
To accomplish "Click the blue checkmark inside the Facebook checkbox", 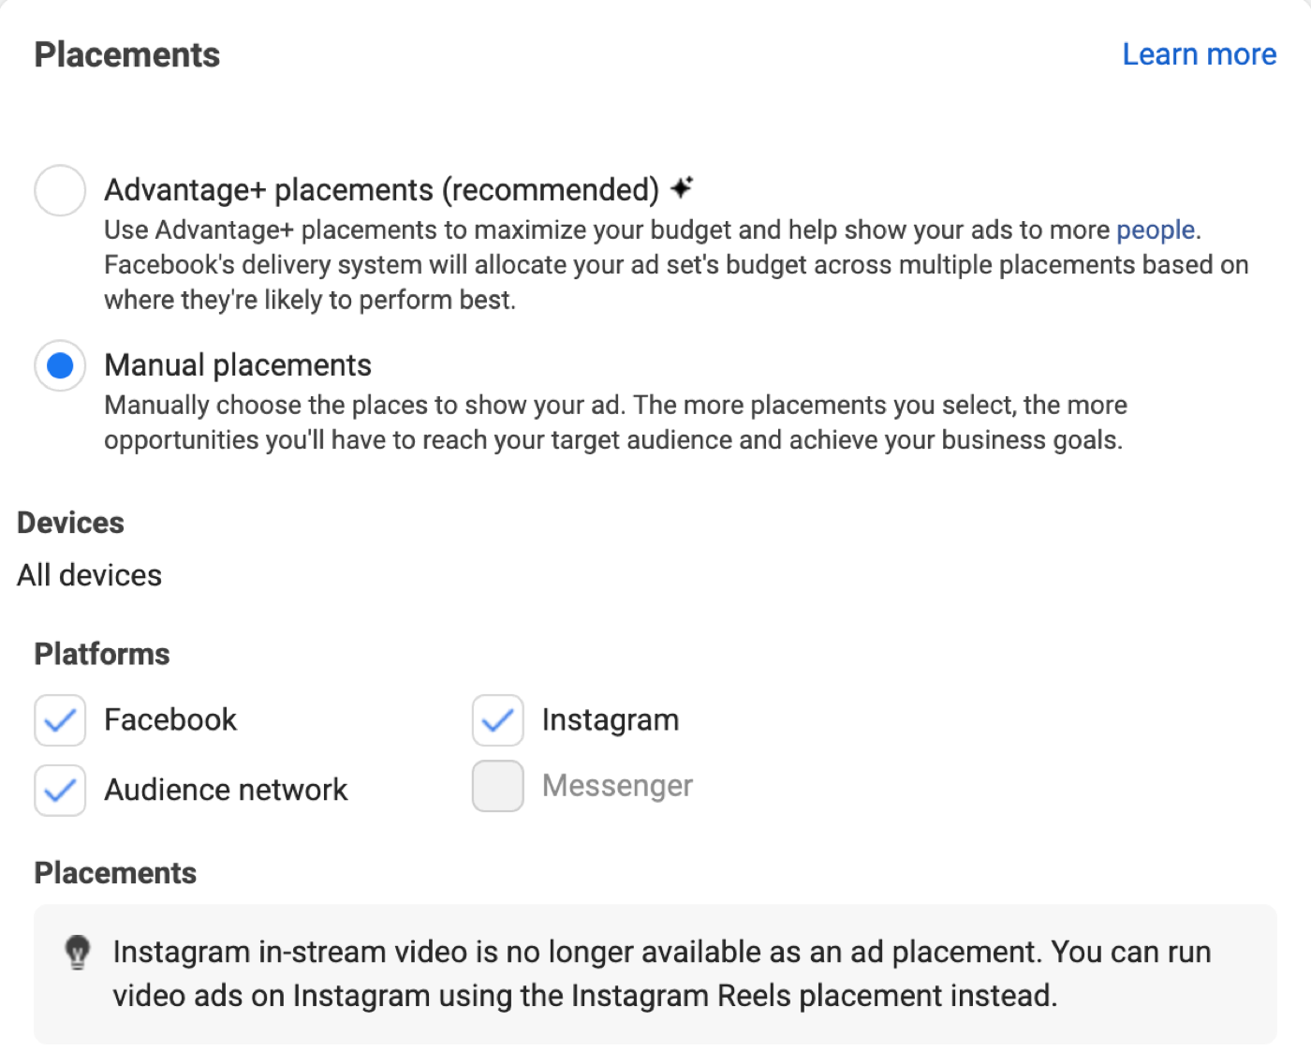I will click(59, 720).
